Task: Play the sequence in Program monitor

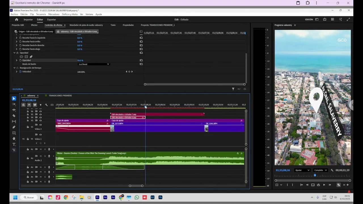Action: pyautogui.click(x=324, y=185)
